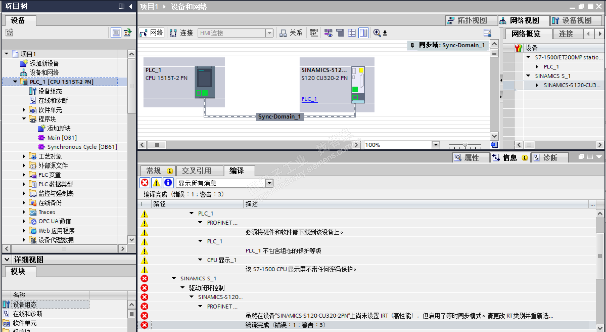Screen dimensions: 606x332
Task: Select the SINAMICS S120 CU320-2 PN device image
Action: (358, 85)
